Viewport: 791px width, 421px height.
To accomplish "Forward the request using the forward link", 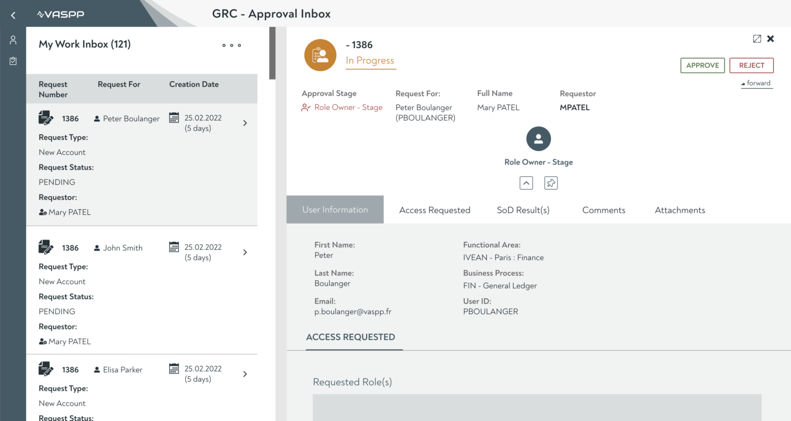I will coord(756,83).
